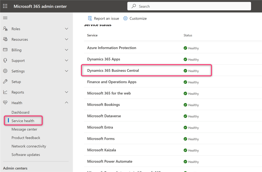Open the Microsoft Power Automate service row
Screen dimensions: 262x172
pyautogui.click(x=110, y=162)
